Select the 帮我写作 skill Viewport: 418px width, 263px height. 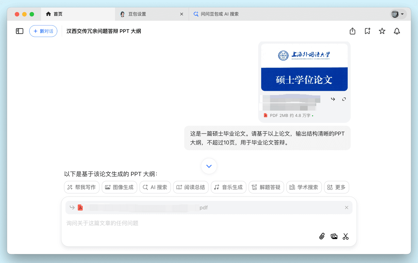pos(82,187)
